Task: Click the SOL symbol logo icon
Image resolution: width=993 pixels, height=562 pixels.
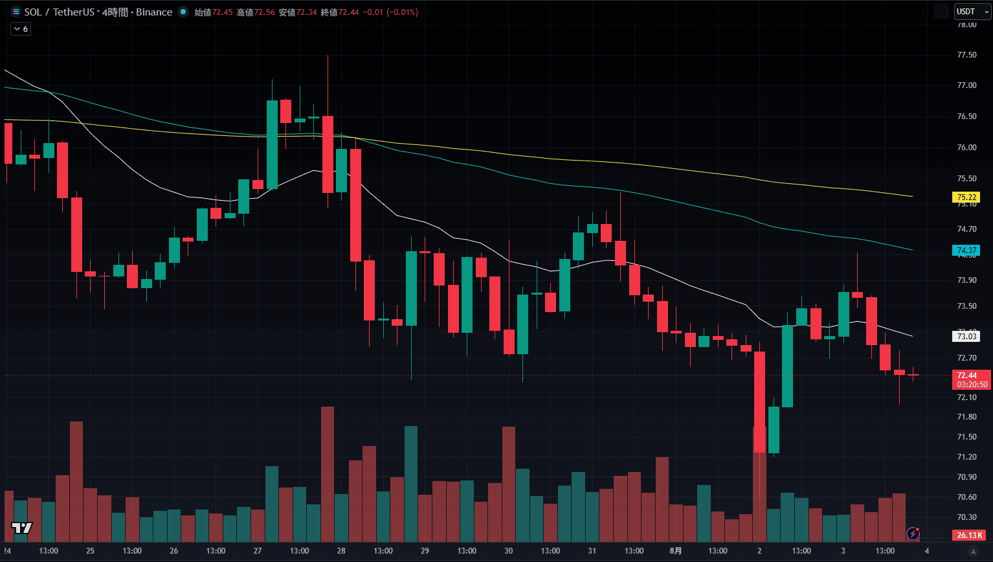Action: (x=16, y=12)
